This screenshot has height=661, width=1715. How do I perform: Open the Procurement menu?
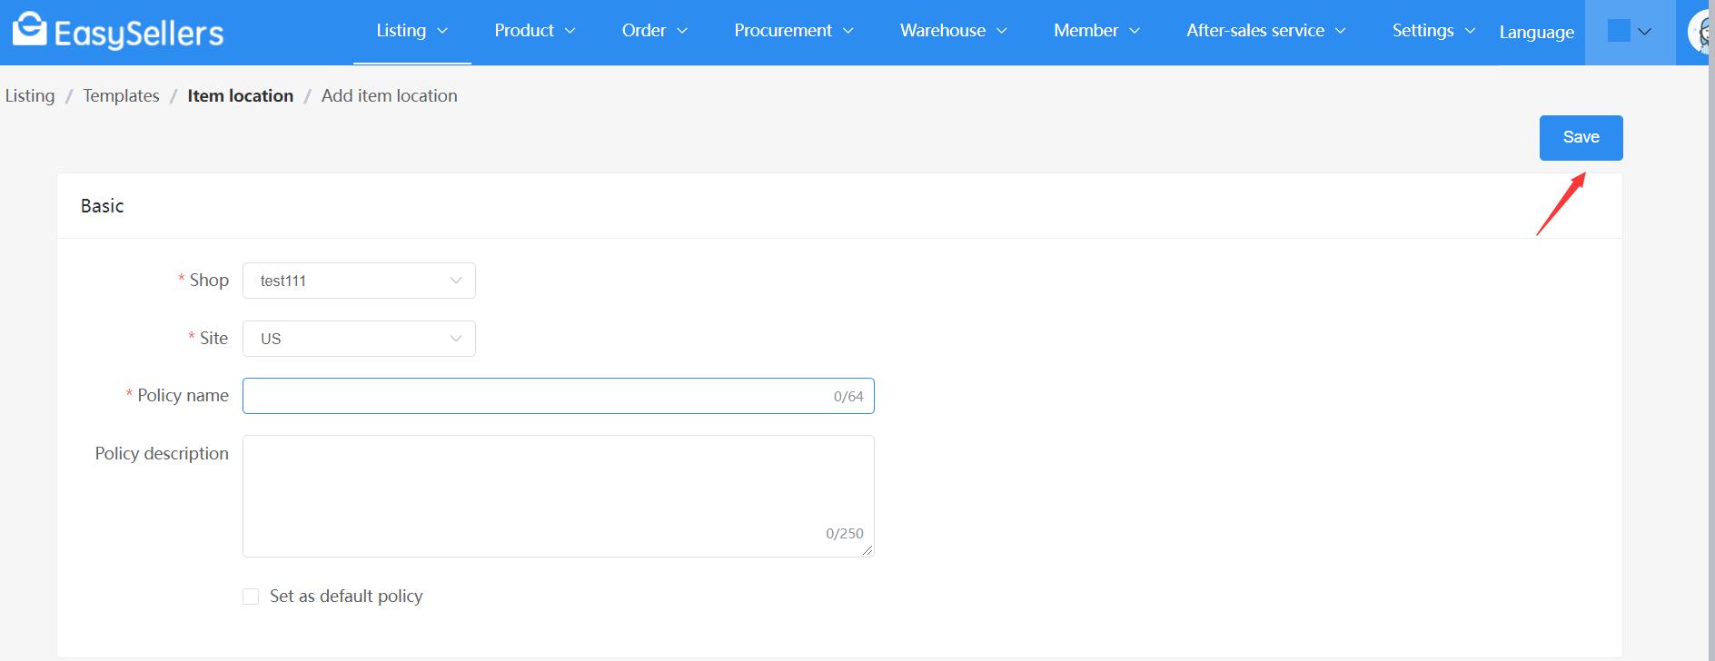pyautogui.click(x=794, y=31)
